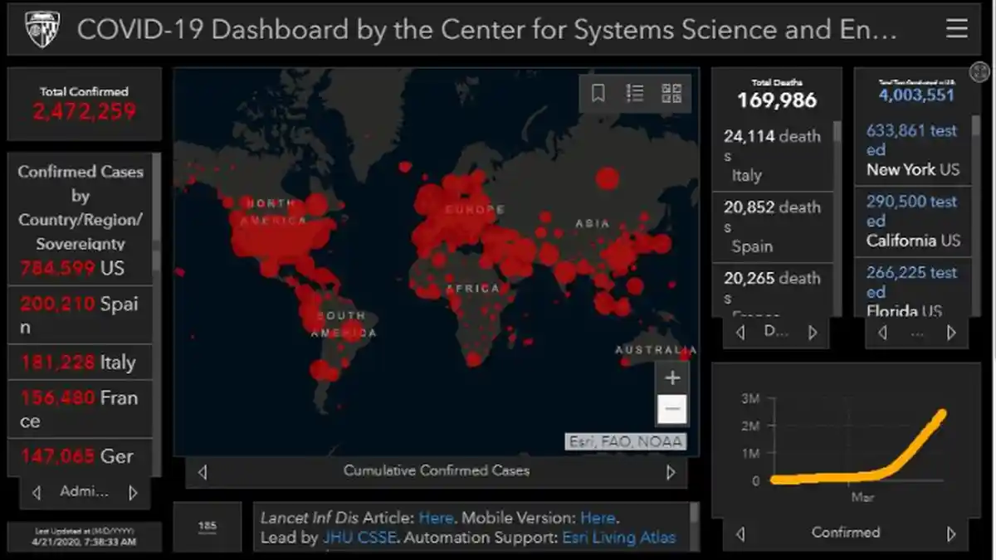996x560 pixels.
Task: Click the NORTH AMERICA map label
Action: [x=273, y=212]
